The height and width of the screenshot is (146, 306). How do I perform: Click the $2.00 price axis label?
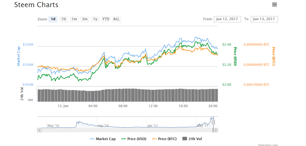click(x=227, y=85)
